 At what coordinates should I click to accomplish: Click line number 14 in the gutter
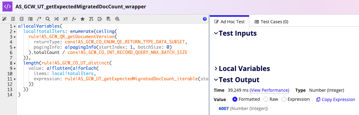coord(10,94)
